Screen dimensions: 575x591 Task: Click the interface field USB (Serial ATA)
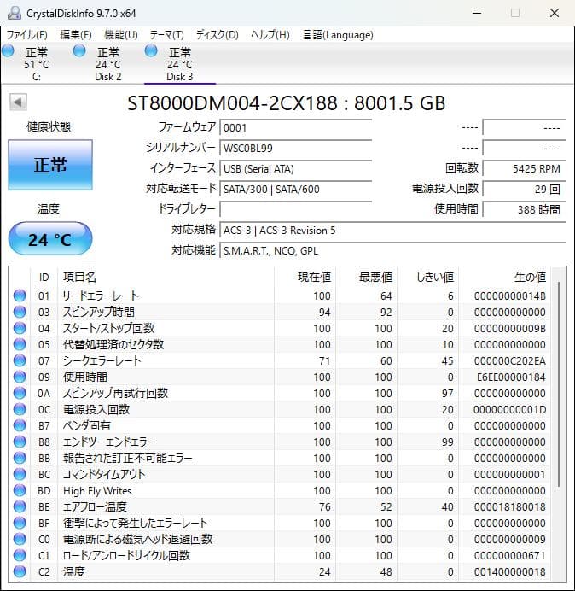[295, 168]
